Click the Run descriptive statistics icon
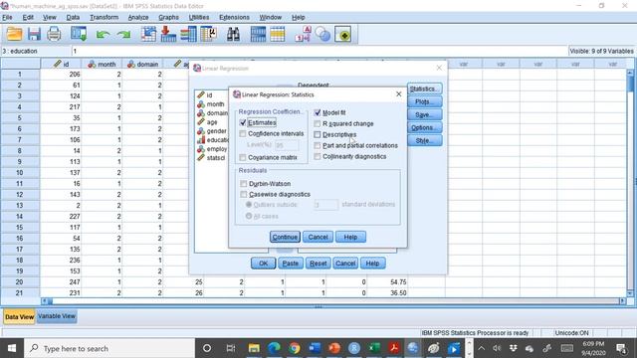 (208, 34)
